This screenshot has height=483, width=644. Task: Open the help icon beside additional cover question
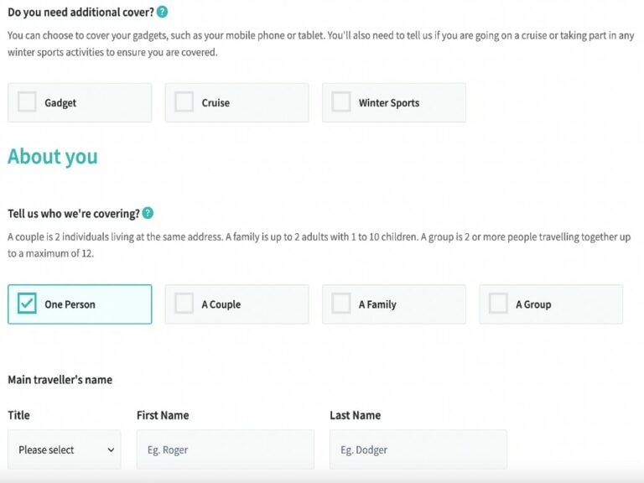pos(162,12)
